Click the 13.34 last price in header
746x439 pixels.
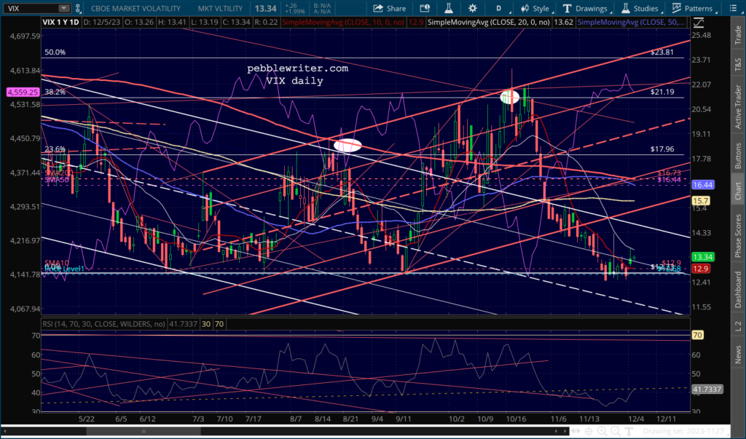point(265,9)
